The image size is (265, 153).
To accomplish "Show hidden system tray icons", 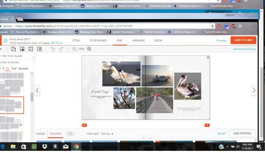I will click(x=227, y=146).
